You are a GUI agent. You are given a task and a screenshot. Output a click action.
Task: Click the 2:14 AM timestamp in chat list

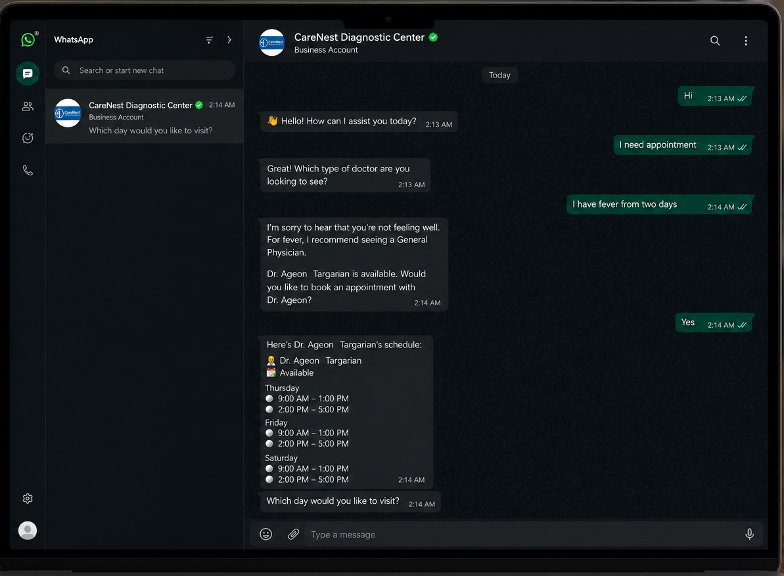point(222,105)
